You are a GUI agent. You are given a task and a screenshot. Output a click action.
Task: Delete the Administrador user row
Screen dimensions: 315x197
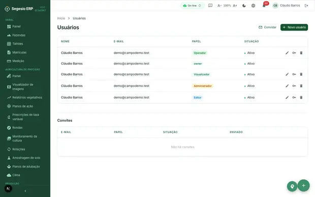pos(301,86)
